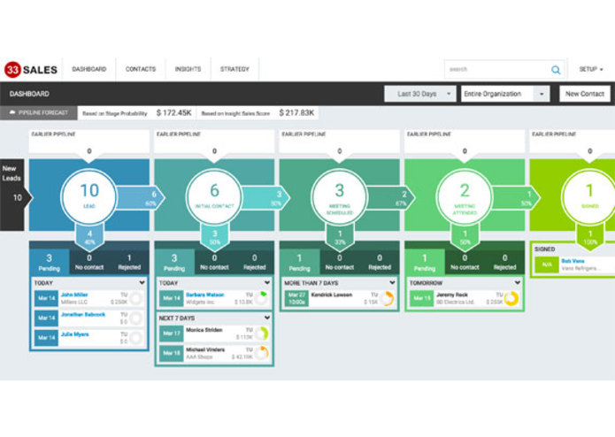Open the Signed stage circle showing 1
The image size is (615, 437).
click(589, 196)
